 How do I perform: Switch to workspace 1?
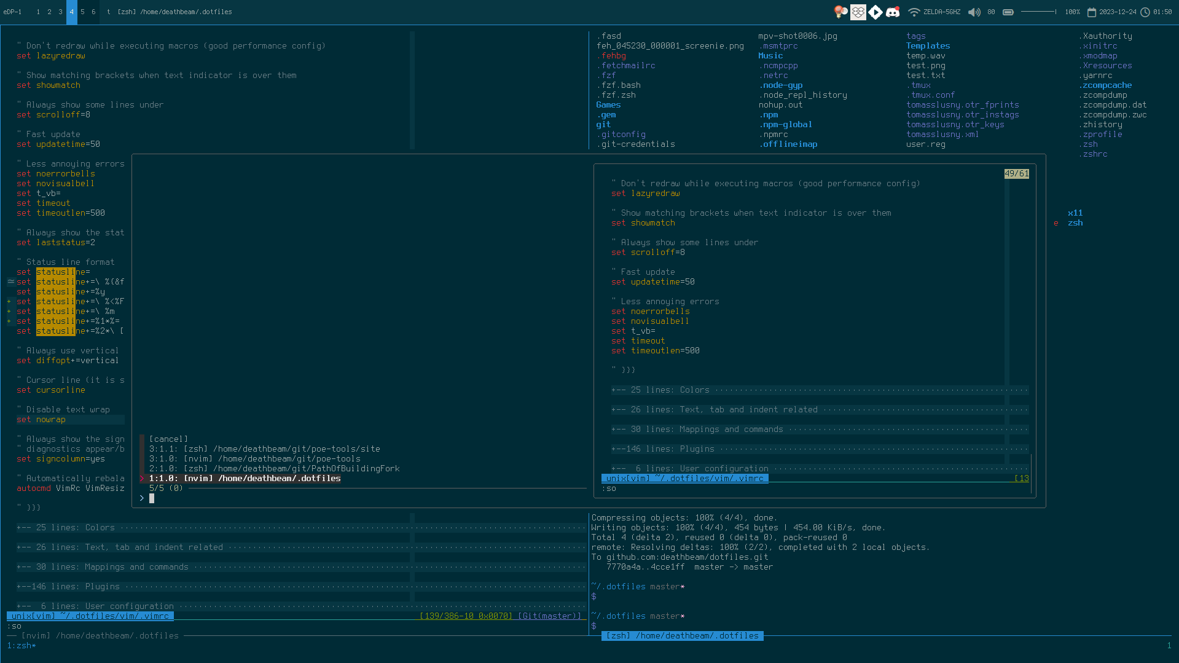38,12
